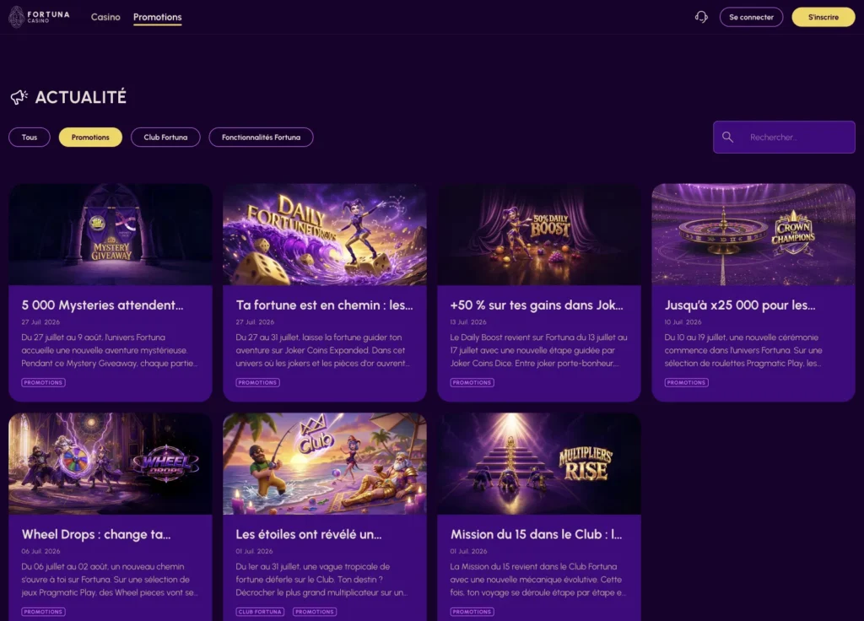
Task: Focus the Rechercher search field
Action: pyautogui.click(x=784, y=138)
